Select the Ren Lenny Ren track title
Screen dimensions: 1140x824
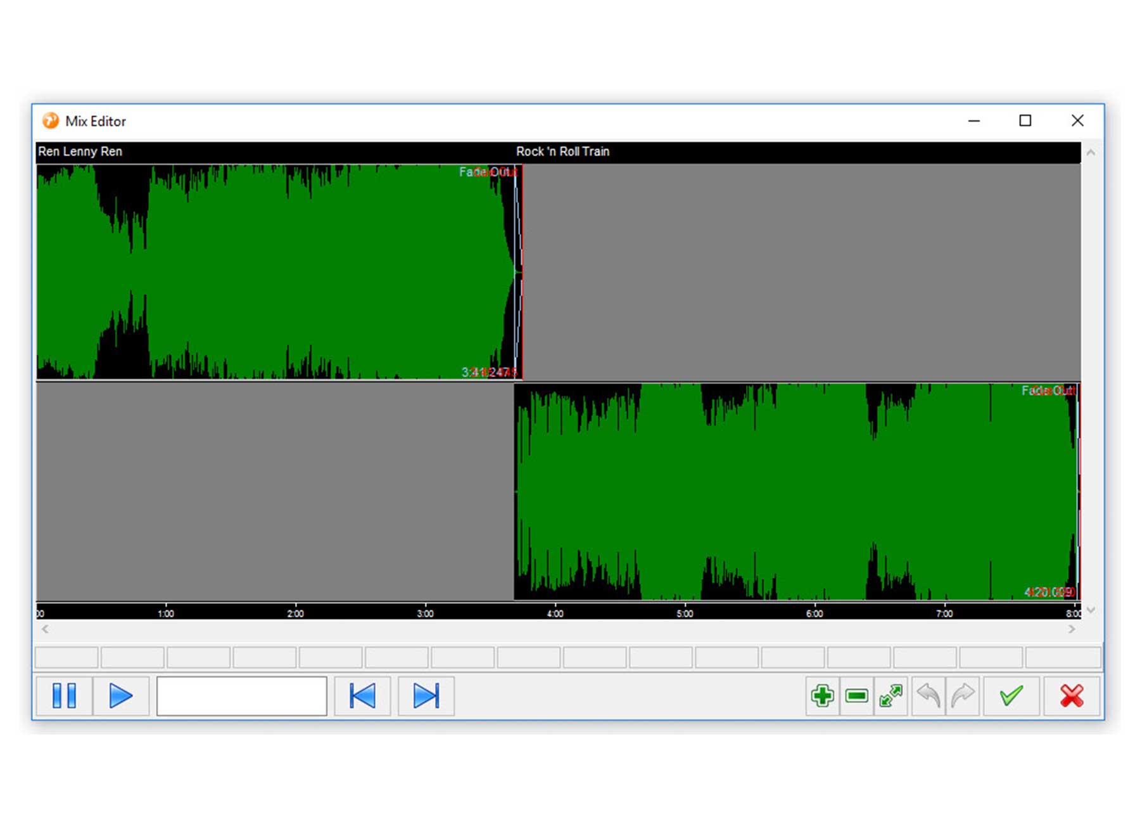pos(80,151)
